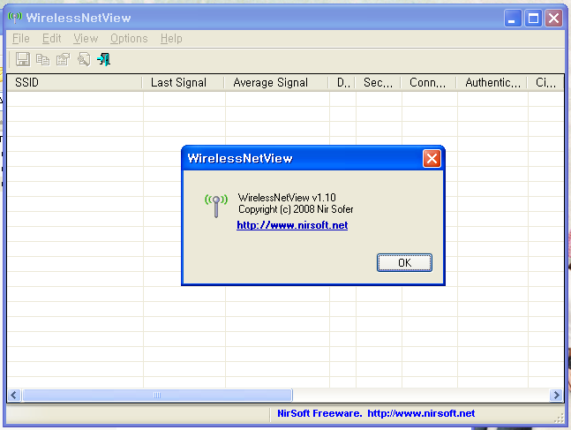Open the Help menu
This screenshot has height=430, width=571.
coord(171,38)
